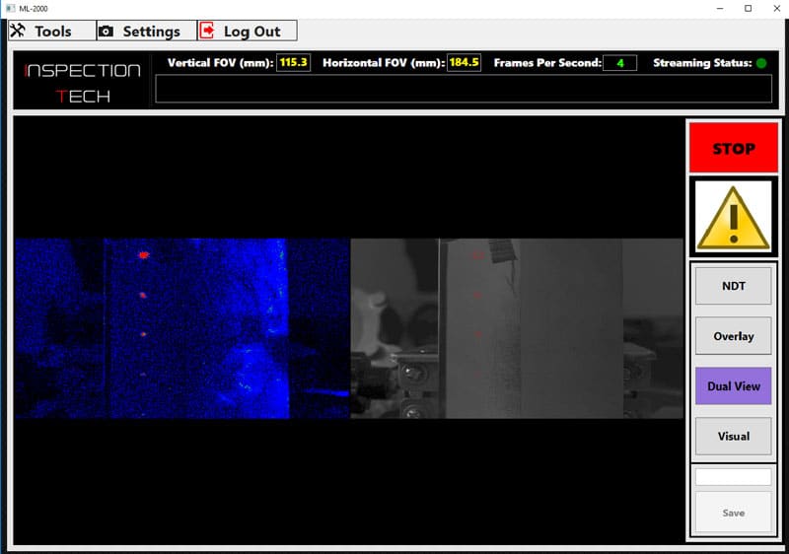Switch to Overlay view mode
789x554 pixels.
pos(733,336)
